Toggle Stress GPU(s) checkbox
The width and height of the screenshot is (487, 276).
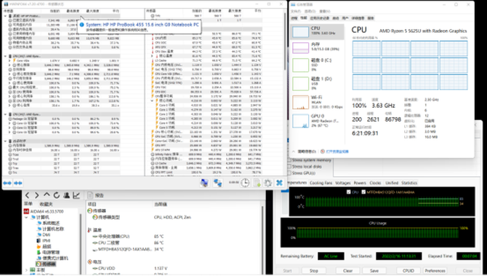(289, 173)
